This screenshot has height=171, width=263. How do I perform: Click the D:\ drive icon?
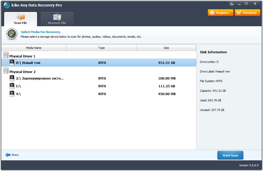[x=12, y=63]
